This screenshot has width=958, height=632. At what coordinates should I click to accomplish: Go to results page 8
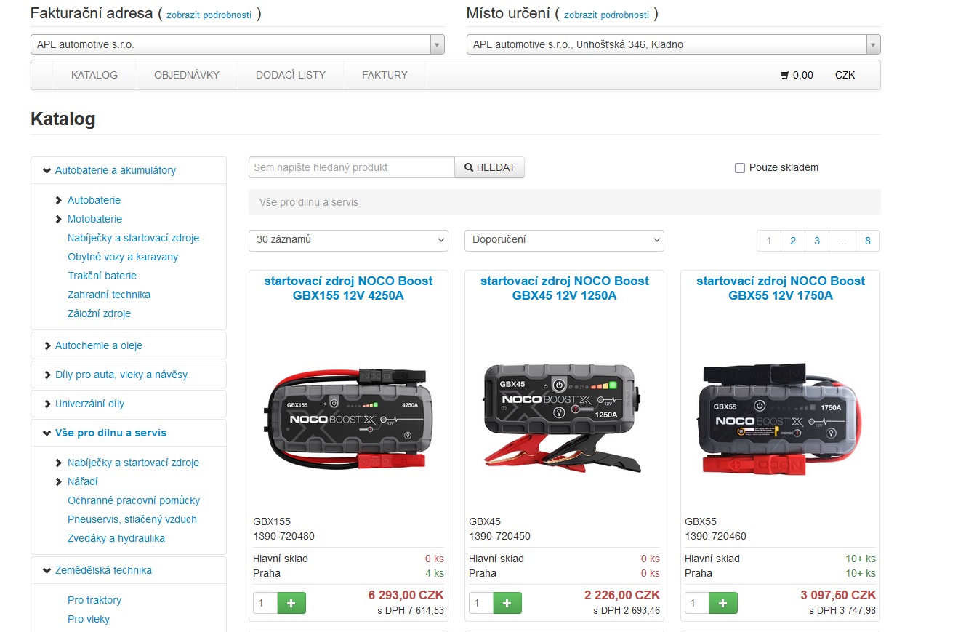coord(868,241)
